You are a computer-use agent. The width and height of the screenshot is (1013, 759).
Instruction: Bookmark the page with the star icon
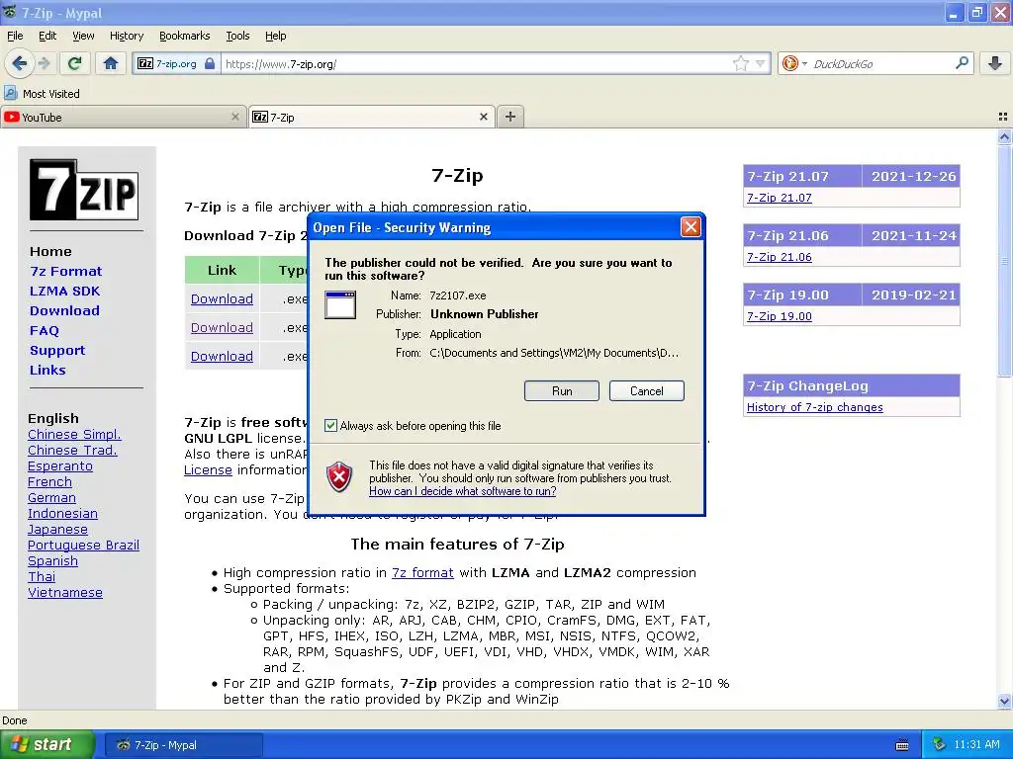point(740,63)
